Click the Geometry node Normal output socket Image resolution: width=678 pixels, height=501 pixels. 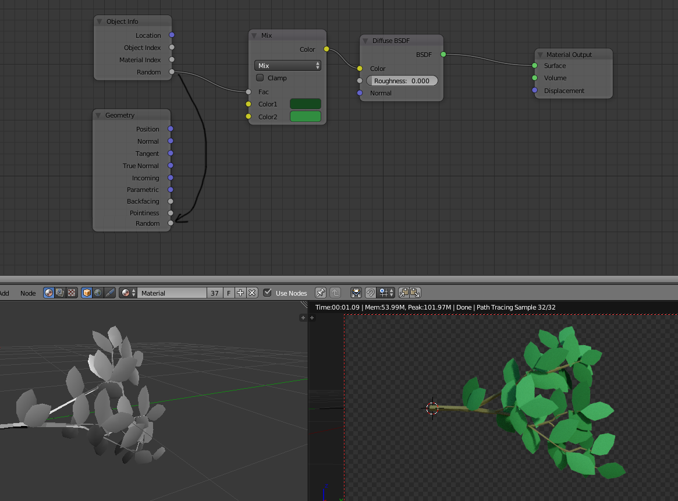coord(171,141)
